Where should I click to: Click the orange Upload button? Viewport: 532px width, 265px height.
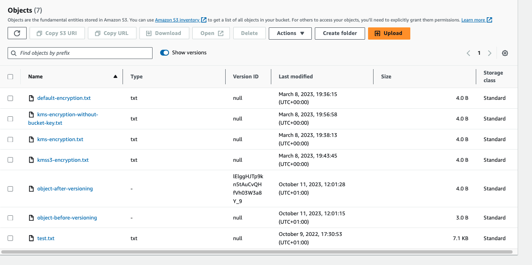tap(389, 33)
